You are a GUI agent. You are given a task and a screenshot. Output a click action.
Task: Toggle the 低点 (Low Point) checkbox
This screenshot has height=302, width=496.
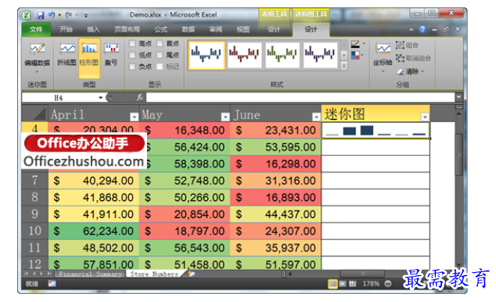pyautogui.click(x=132, y=55)
